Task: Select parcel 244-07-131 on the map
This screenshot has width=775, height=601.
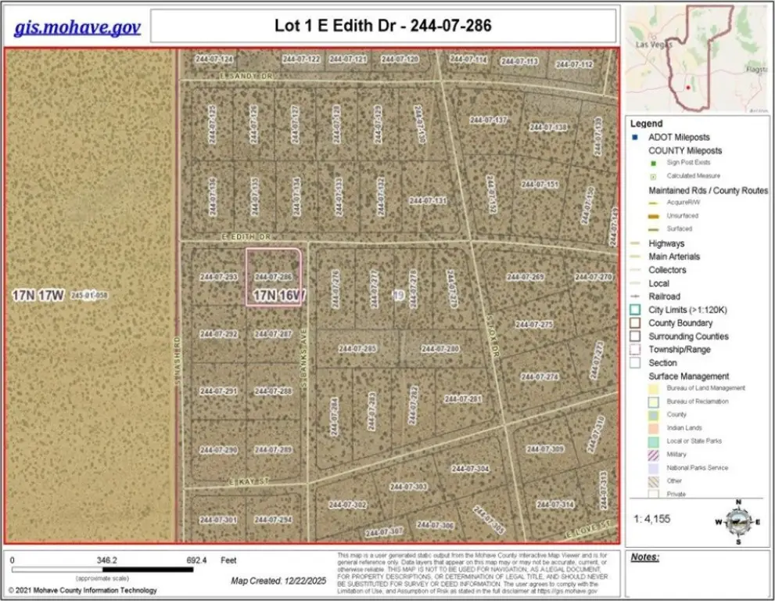Action: pos(427,201)
